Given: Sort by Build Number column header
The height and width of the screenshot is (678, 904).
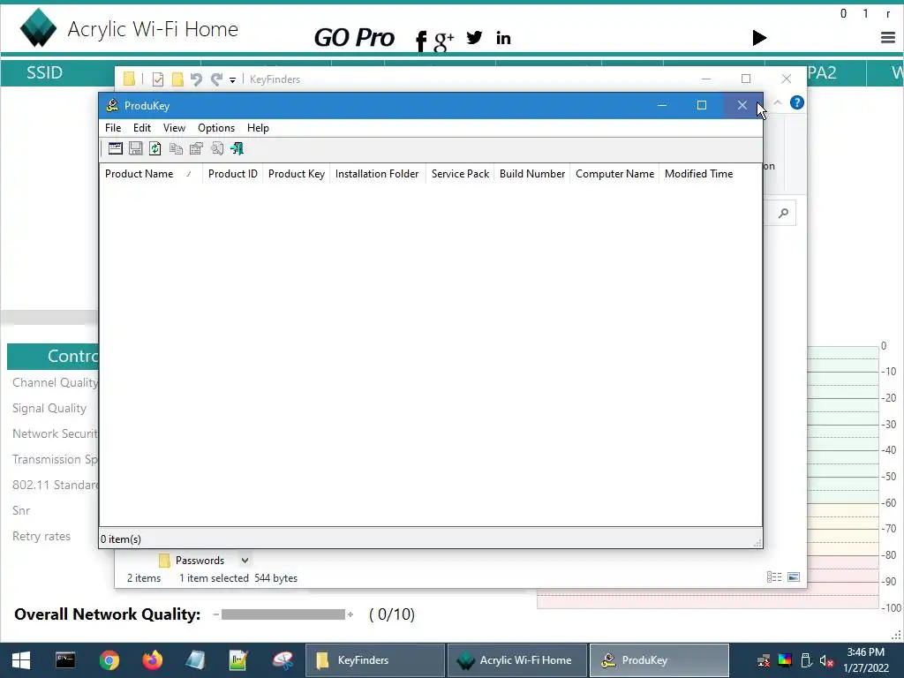Looking at the screenshot, I should tap(532, 174).
